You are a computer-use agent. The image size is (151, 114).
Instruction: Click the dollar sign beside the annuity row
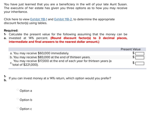click(x=133, y=63)
